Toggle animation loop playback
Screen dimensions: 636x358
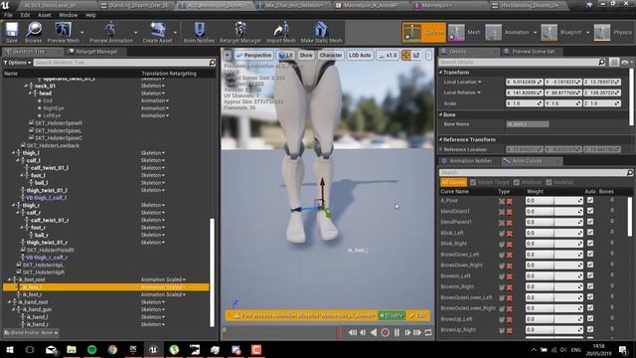click(x=428, y=333)
